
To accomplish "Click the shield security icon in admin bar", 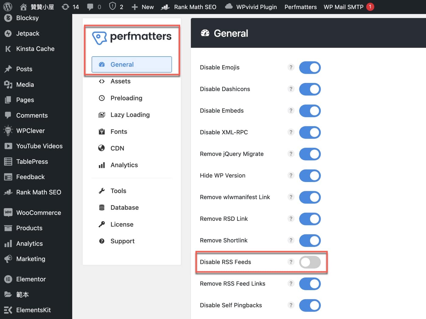I will [113, 6].
